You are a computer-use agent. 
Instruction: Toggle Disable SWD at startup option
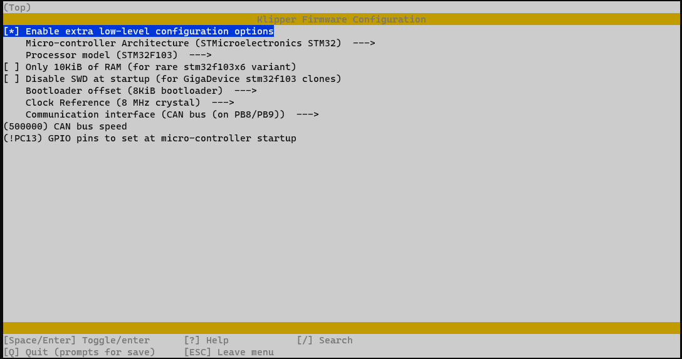(x=172, y=79)
